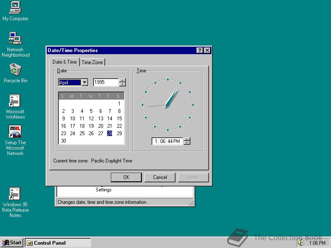331x248 pixels.
Task: Select day 26 in the calendar
Action: pyautogui.click(x=91, y=133)
